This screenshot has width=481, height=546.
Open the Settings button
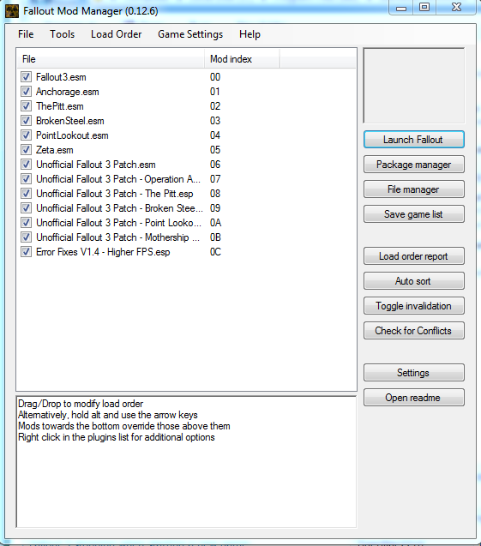414,373
